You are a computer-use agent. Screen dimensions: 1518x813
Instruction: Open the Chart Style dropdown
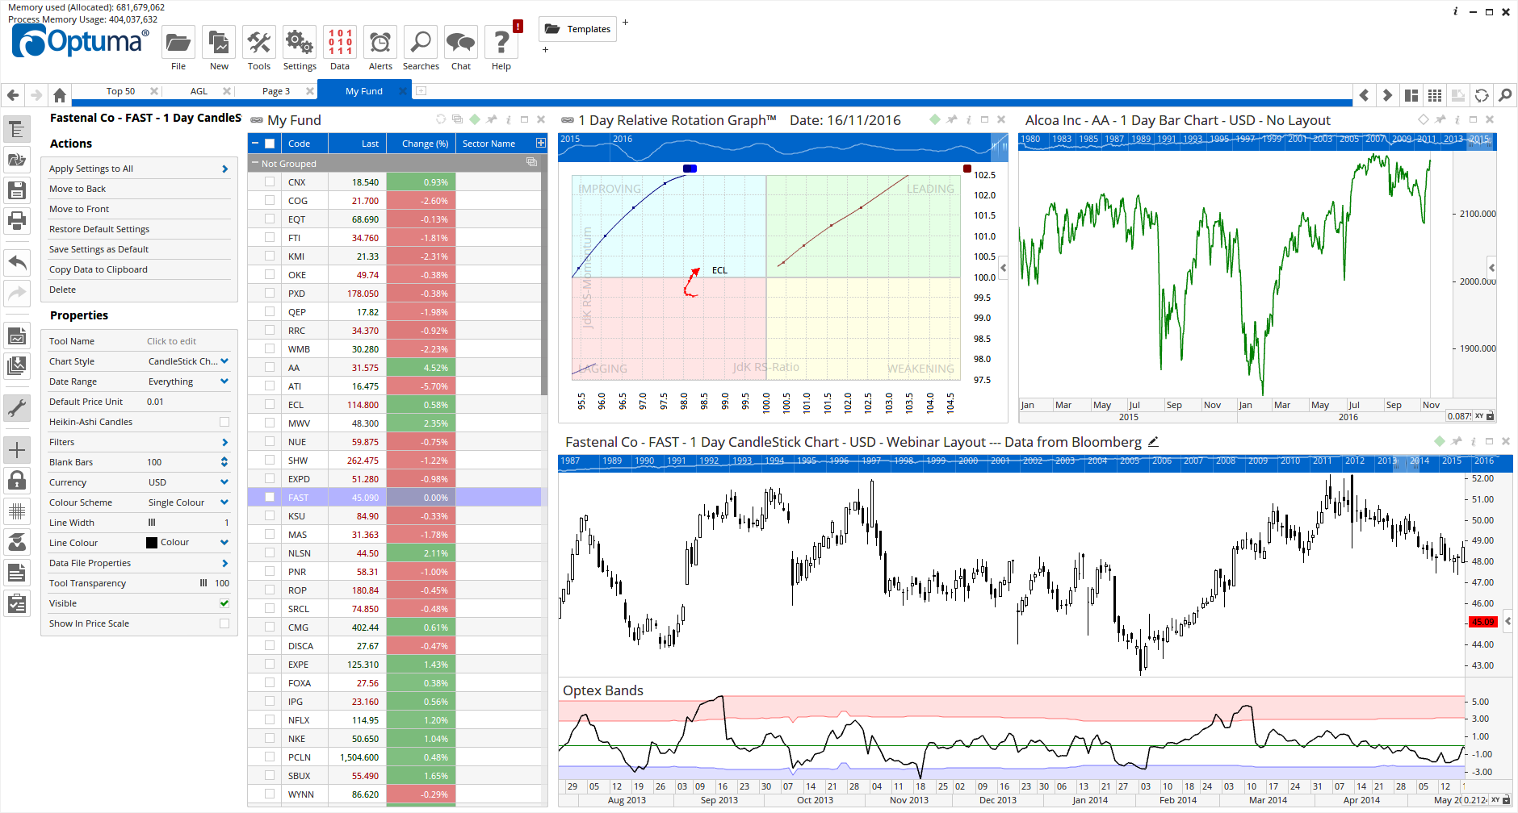224,361
